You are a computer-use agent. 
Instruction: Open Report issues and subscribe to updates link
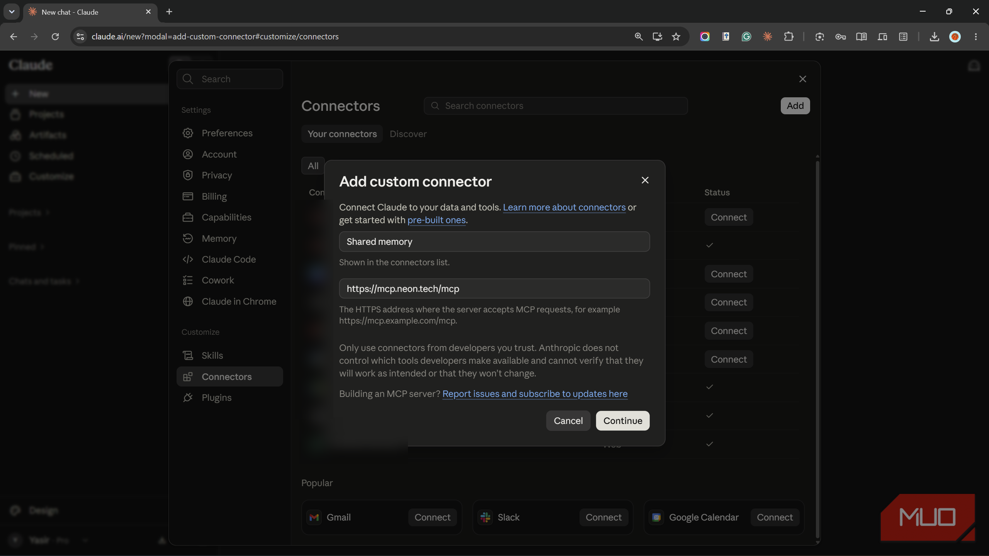pos(535,394)
